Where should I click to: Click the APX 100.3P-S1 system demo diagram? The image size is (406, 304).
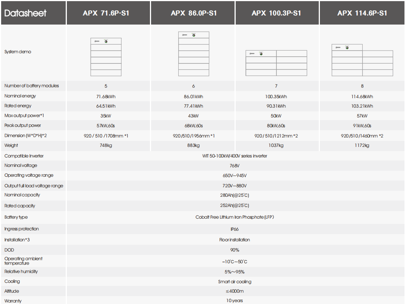click(x=276, y=63)
